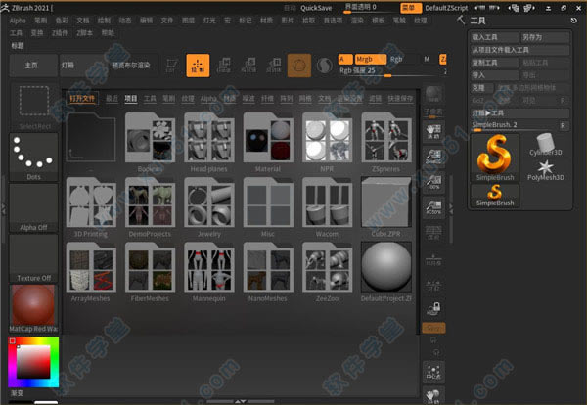The height and width of the screenshot is (405, 587).
Task: Click the 主页 home page button
Action: click(x=31, y=66)
